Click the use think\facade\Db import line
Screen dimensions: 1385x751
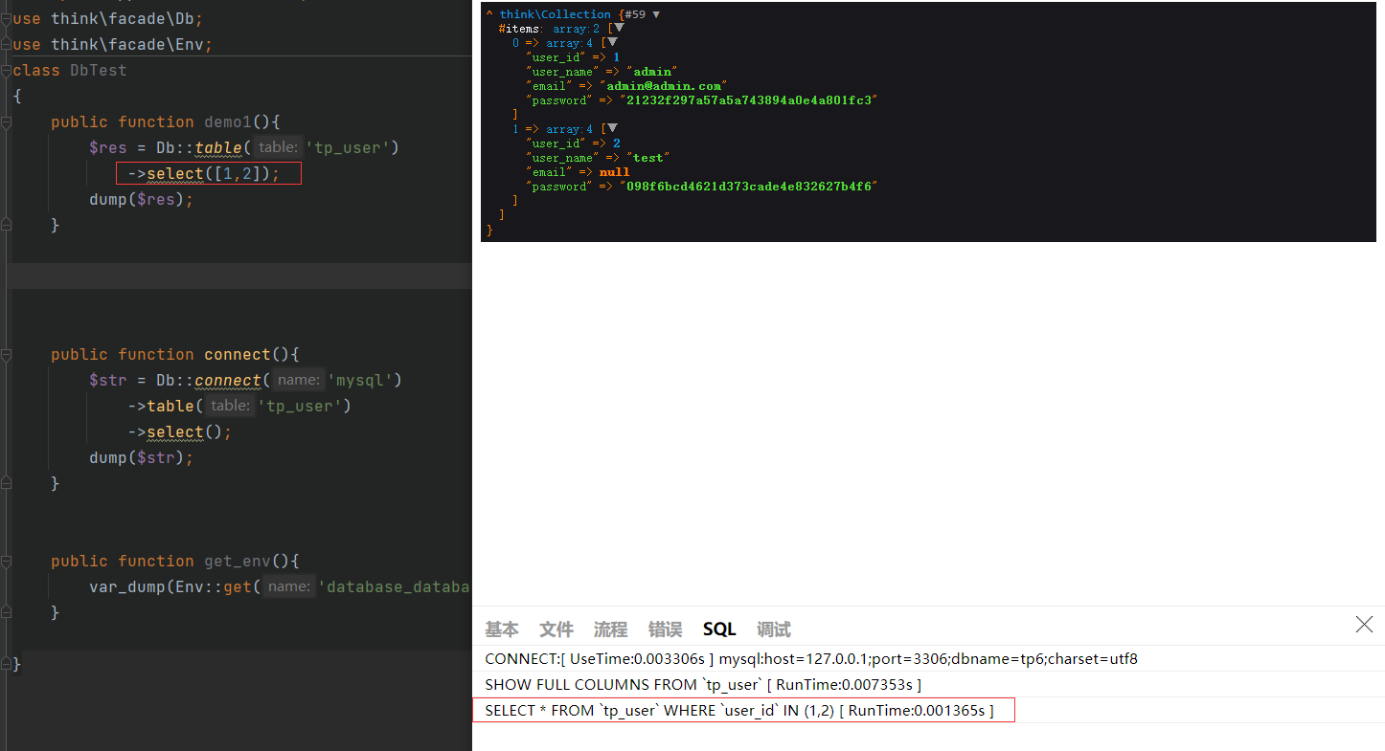[108, 18]
